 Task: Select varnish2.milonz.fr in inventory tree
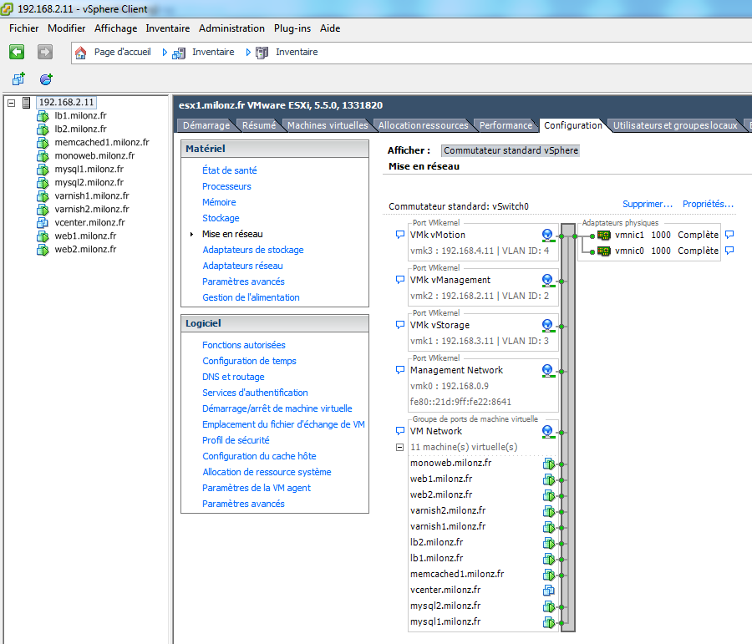[x=92, y=209]
